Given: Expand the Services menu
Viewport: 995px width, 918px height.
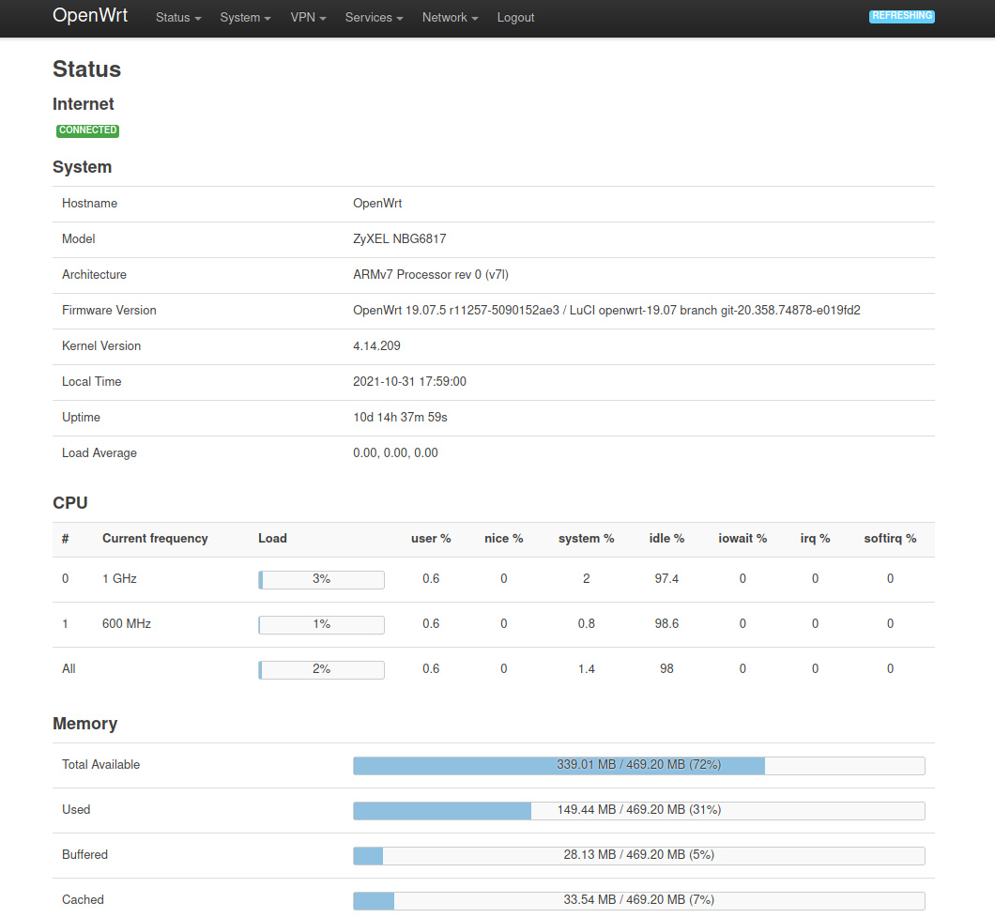Looking at the screenshot, I should click(374, 18).
